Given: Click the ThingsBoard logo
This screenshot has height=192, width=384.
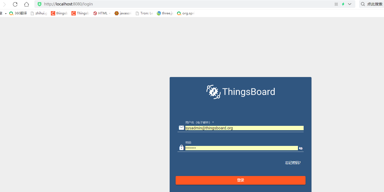Looking at the screenshot, I should [x=241, y=92].
